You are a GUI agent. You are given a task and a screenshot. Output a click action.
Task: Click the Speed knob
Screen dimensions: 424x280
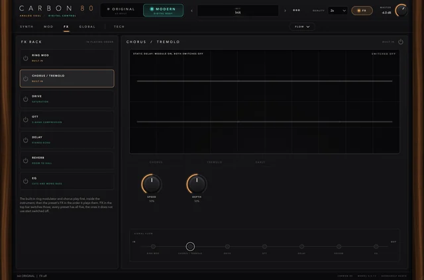click(x=152, y=184)
